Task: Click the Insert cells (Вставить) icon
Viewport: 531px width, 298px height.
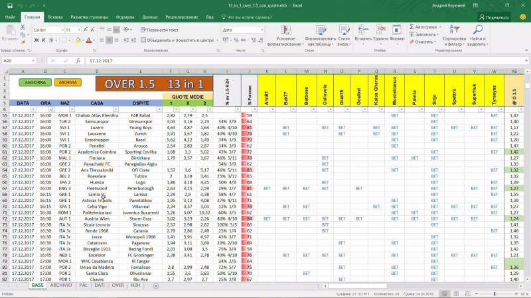Action: (362, 30)
